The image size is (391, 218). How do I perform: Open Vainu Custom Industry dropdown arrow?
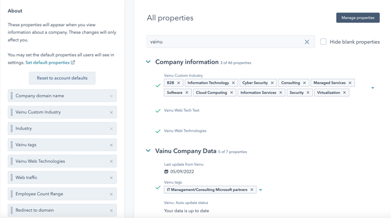(373, 88)
